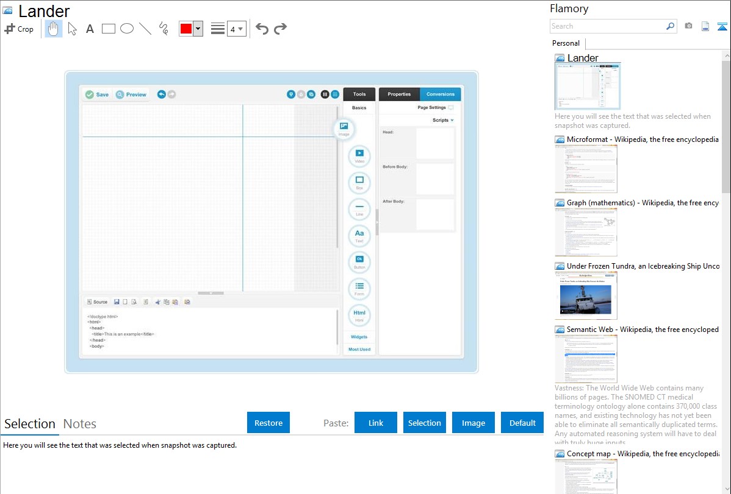Click the camera capture snapshot icon
The width and height of the screenshot is (731, 494).
[x=688, y=26]
